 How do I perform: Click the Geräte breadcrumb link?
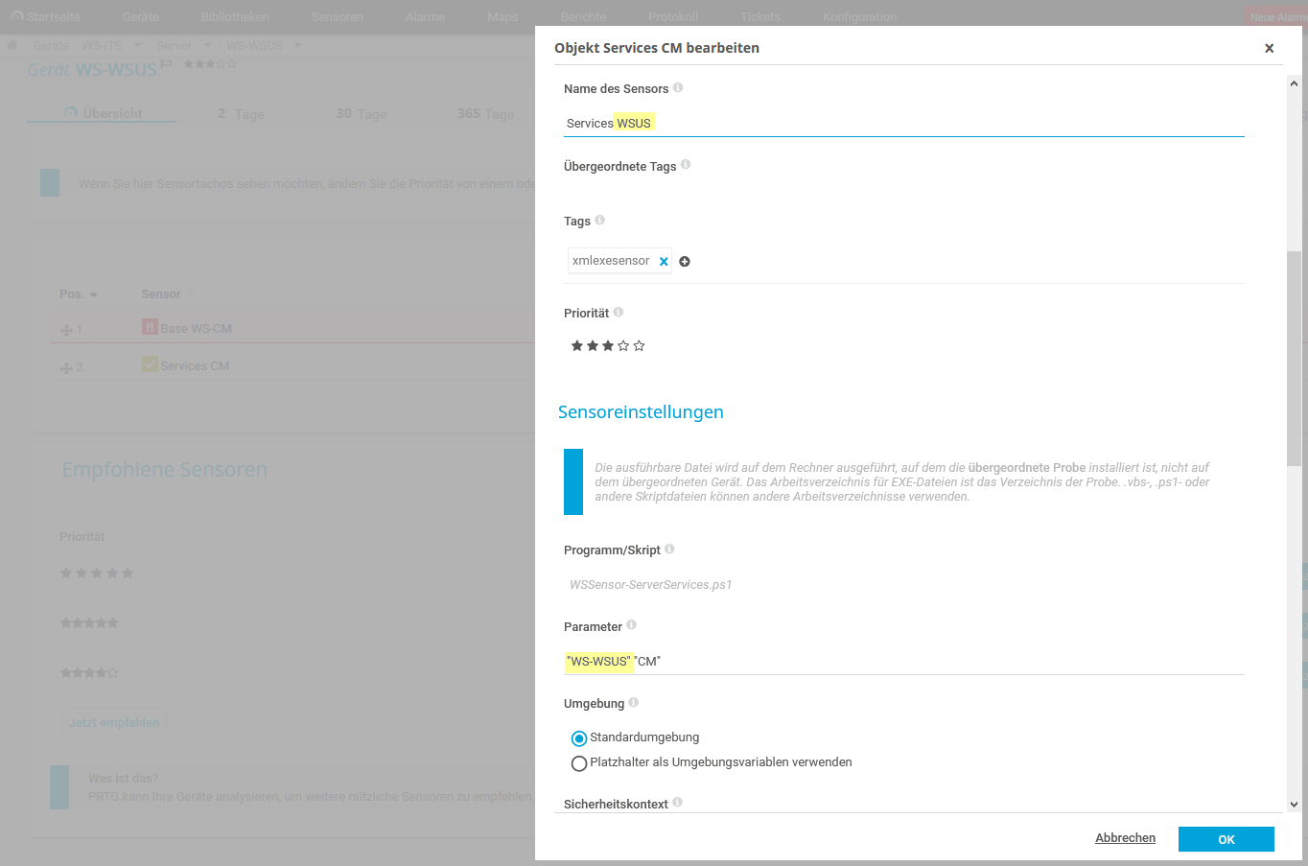[x=51, y=45]
